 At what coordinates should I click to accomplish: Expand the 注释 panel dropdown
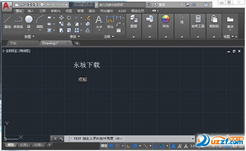point(109,36)
